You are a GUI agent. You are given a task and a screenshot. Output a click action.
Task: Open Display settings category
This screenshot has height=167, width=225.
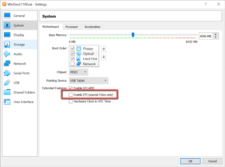coord(20,35)
